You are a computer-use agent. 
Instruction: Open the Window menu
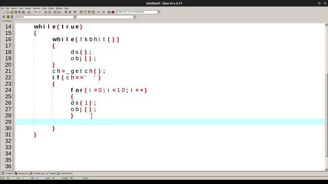[x=59, y=8]
